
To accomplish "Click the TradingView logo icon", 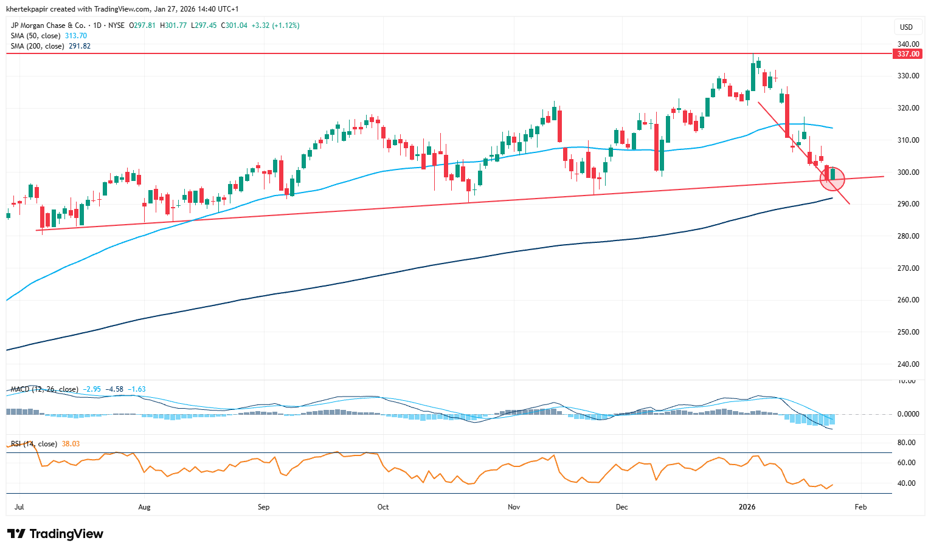I will (16, 534).
